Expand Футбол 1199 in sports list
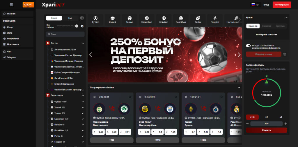 (x=83, y=102)
